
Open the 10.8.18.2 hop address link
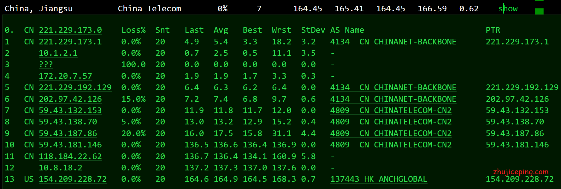(x=61, y=168)
